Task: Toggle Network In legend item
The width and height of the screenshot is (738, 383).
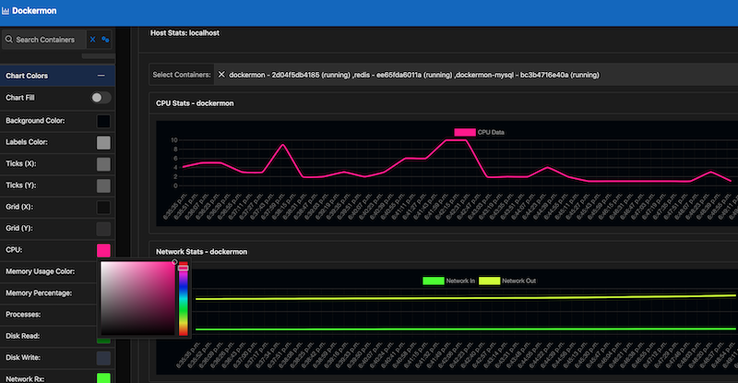Action: point(448,281)
